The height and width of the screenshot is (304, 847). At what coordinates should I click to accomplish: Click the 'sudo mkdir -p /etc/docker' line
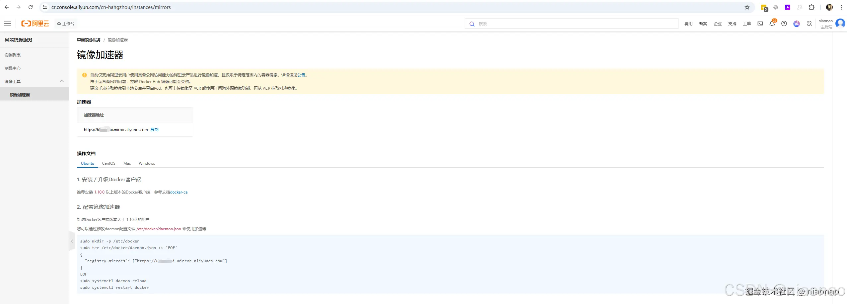tap(110, 241)
